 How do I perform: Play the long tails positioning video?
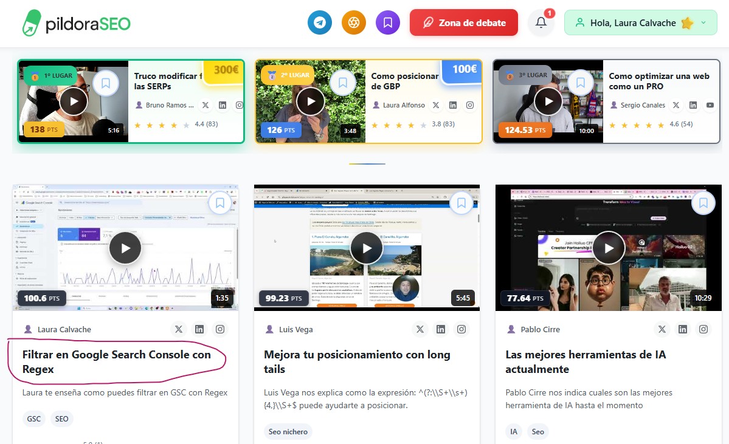pos(367,248)
